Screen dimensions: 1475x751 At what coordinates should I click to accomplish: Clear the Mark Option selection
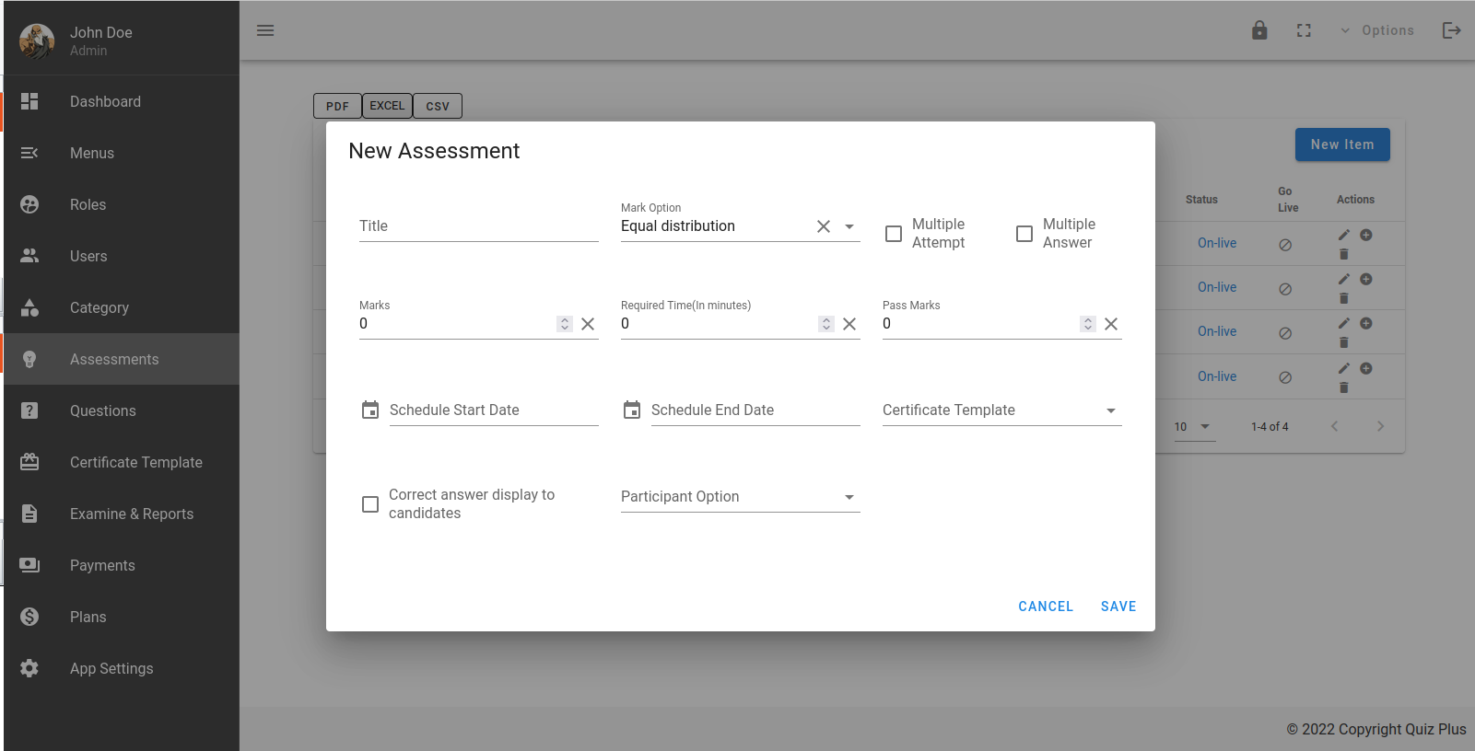[824, 226]
